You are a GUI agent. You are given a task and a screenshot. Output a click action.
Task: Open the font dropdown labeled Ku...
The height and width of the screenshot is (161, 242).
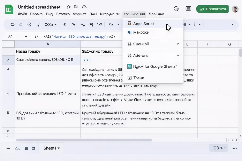(114, 24)
